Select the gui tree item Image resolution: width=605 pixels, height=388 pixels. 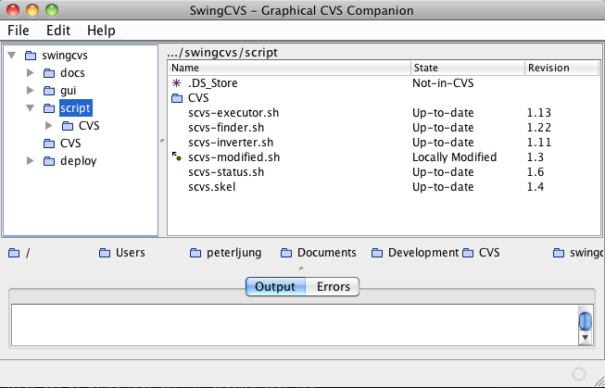pyautogui.click(x=68, y=91)
